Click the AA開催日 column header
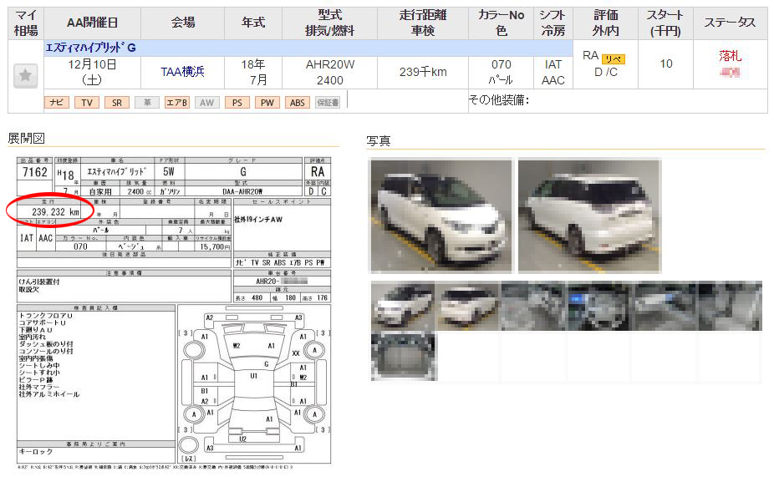 (92, 23)
